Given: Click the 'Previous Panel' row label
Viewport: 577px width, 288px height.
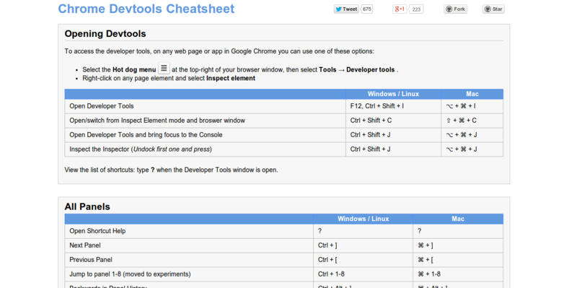Looking at the screenshot, I should click(x=91, y=260).
